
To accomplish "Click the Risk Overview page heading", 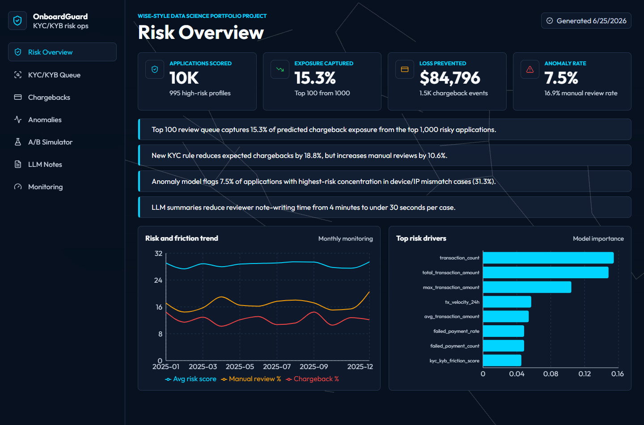I will point(201,32).
